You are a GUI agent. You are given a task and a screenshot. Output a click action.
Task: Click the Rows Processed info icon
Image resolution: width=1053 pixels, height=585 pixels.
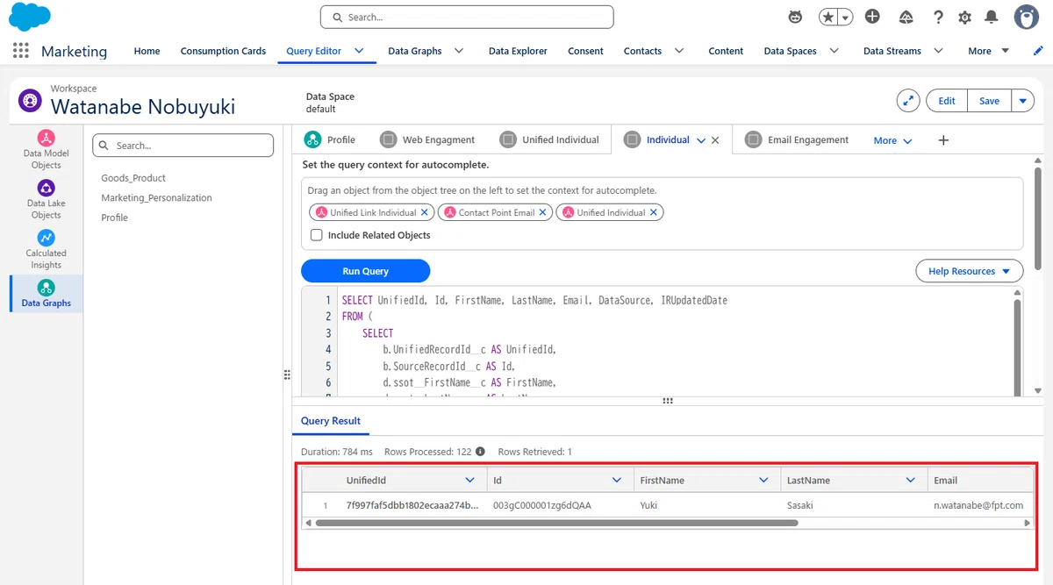click(480, 452)
